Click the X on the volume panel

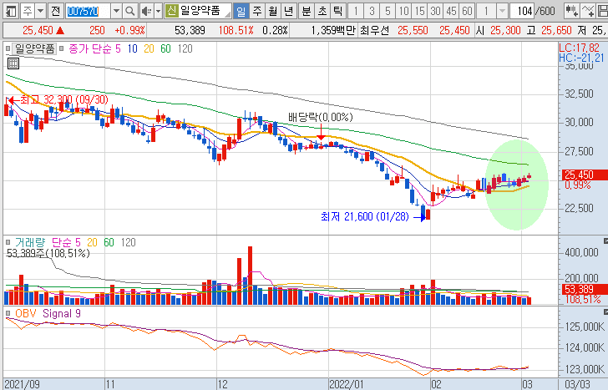point(605,241)
